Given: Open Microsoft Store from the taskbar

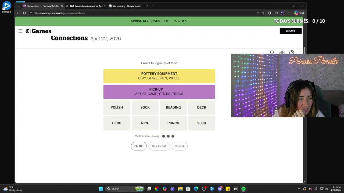Looking at the screenshot, I should 188,189.
